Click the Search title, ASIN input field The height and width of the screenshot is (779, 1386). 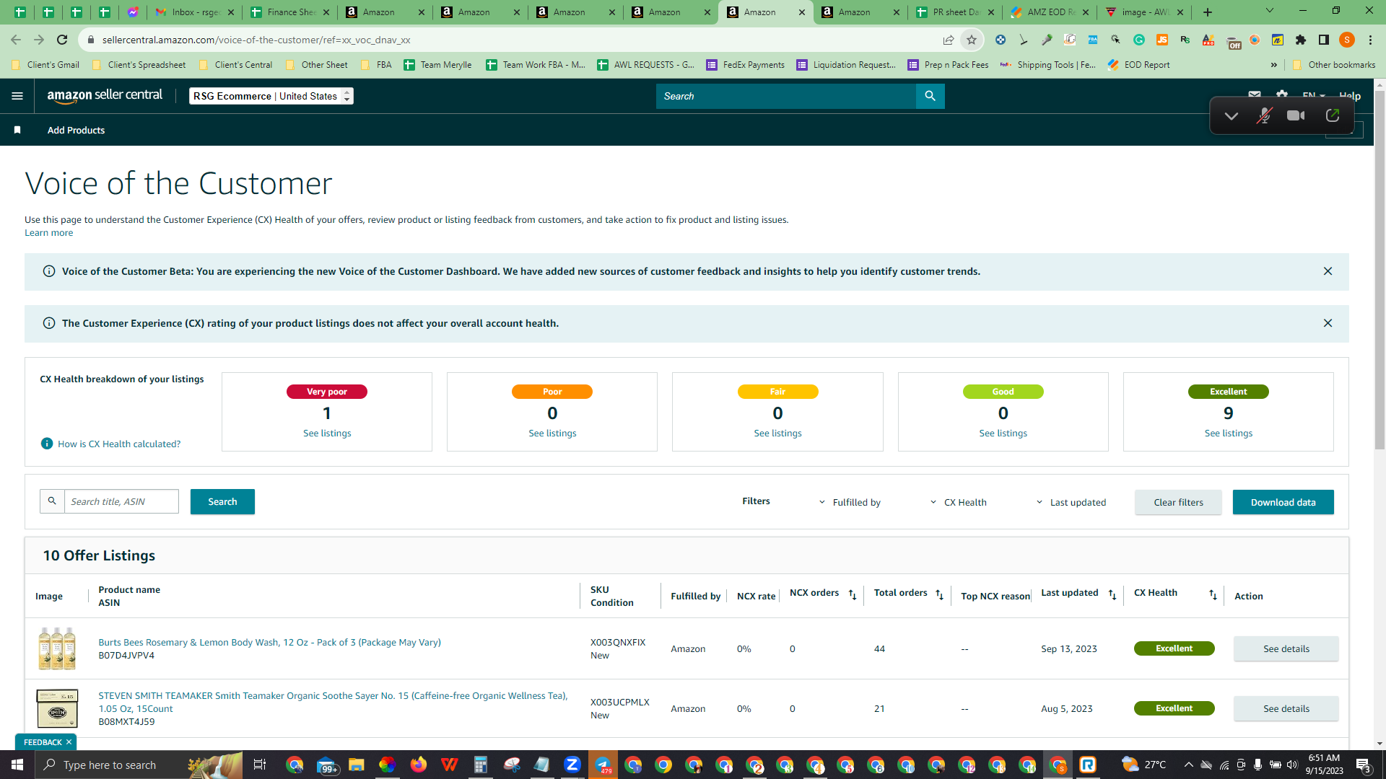(x=121, y=501)
